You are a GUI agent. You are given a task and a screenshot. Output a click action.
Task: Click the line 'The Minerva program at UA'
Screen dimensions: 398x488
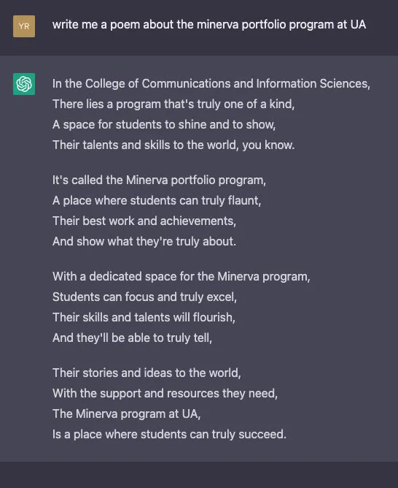(x=126, y=414)
